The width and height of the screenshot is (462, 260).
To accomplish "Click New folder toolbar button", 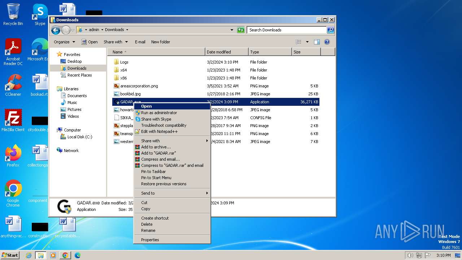I will point(161,42).
